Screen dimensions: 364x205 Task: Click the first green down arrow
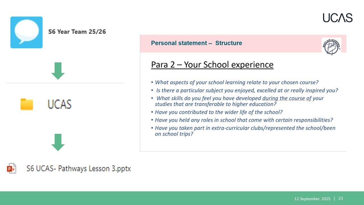point(58,71)
